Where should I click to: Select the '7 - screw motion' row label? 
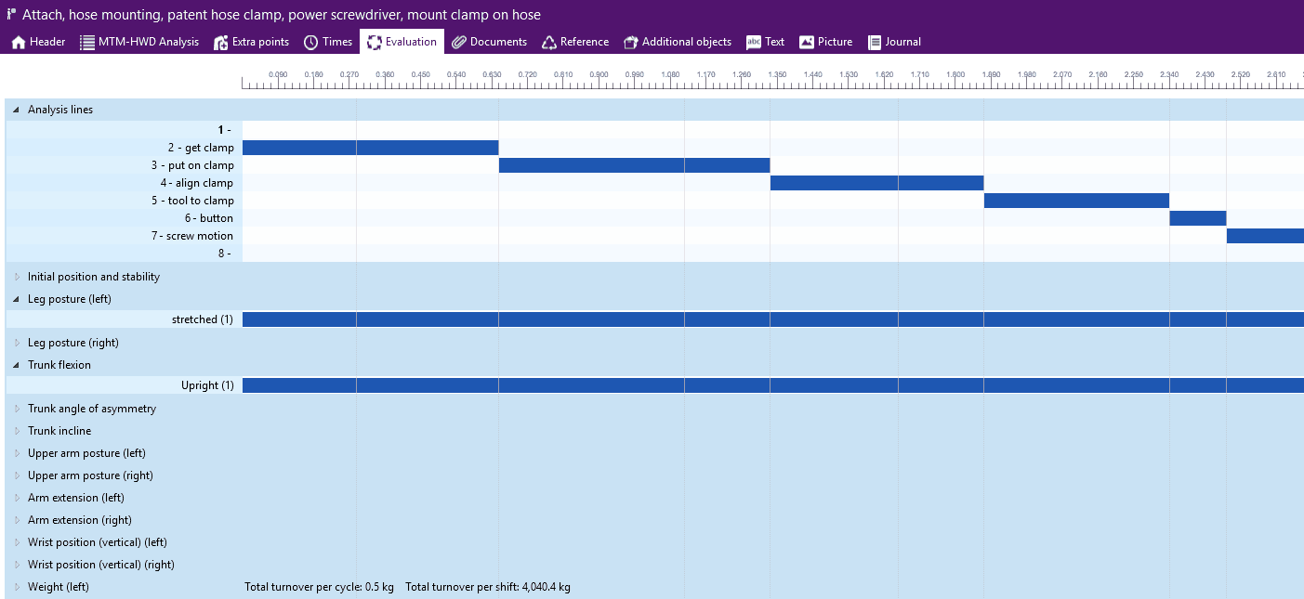click(191, 236)
